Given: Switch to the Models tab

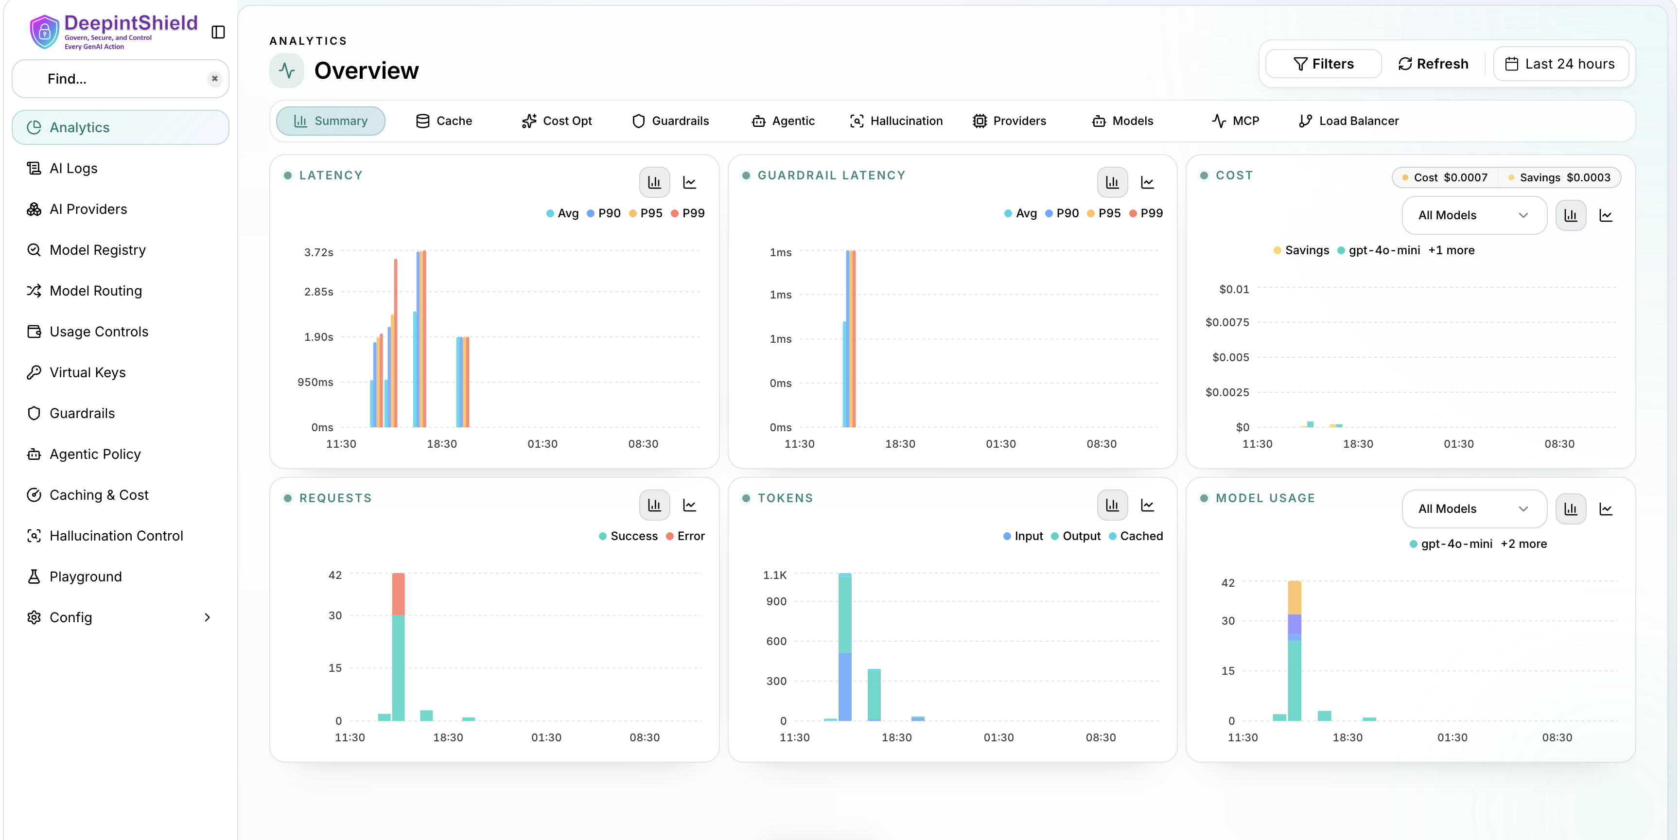Looking at the screenshot, I should point(1122,122).
